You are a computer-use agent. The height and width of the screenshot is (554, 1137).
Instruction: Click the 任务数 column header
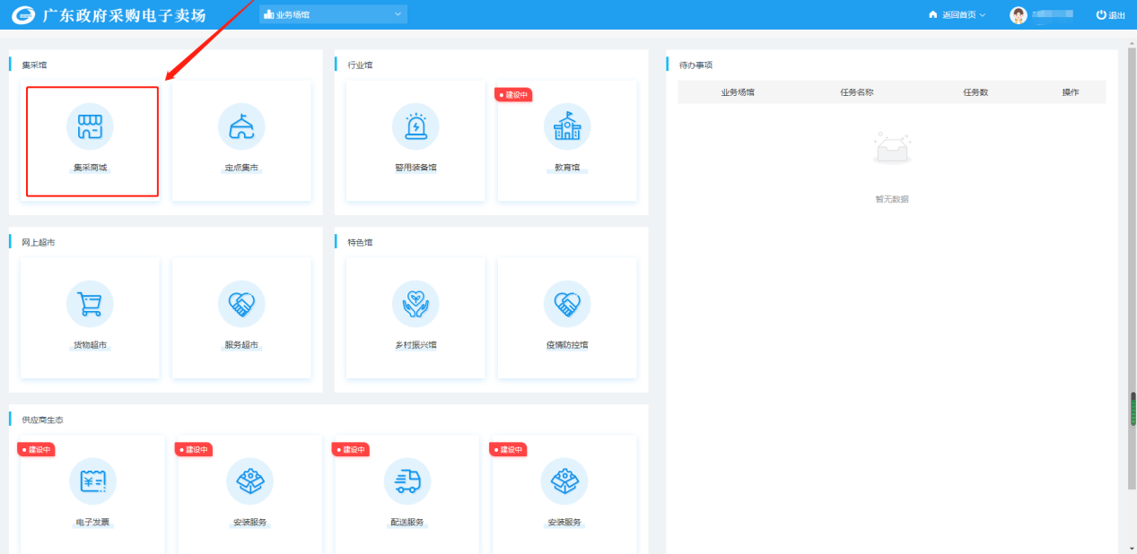[x=975, y=92]
